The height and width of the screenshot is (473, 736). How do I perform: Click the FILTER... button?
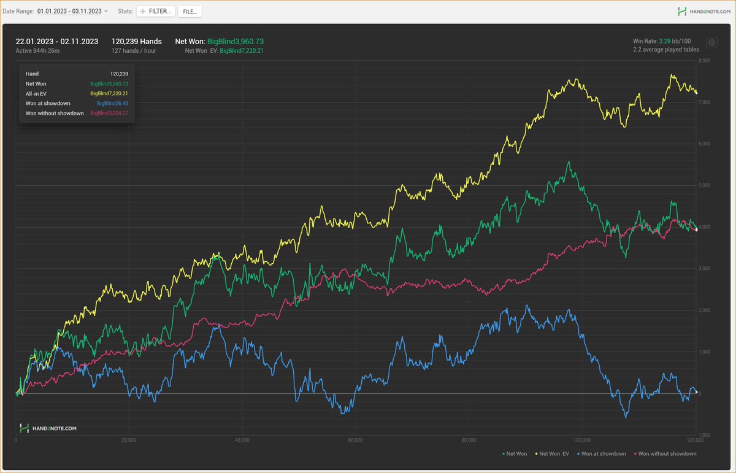click(155, 11)
